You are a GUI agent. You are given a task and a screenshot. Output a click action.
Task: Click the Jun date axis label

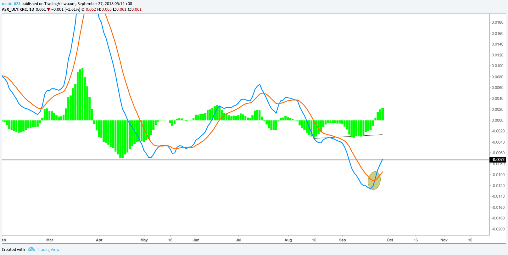[196, 240]
